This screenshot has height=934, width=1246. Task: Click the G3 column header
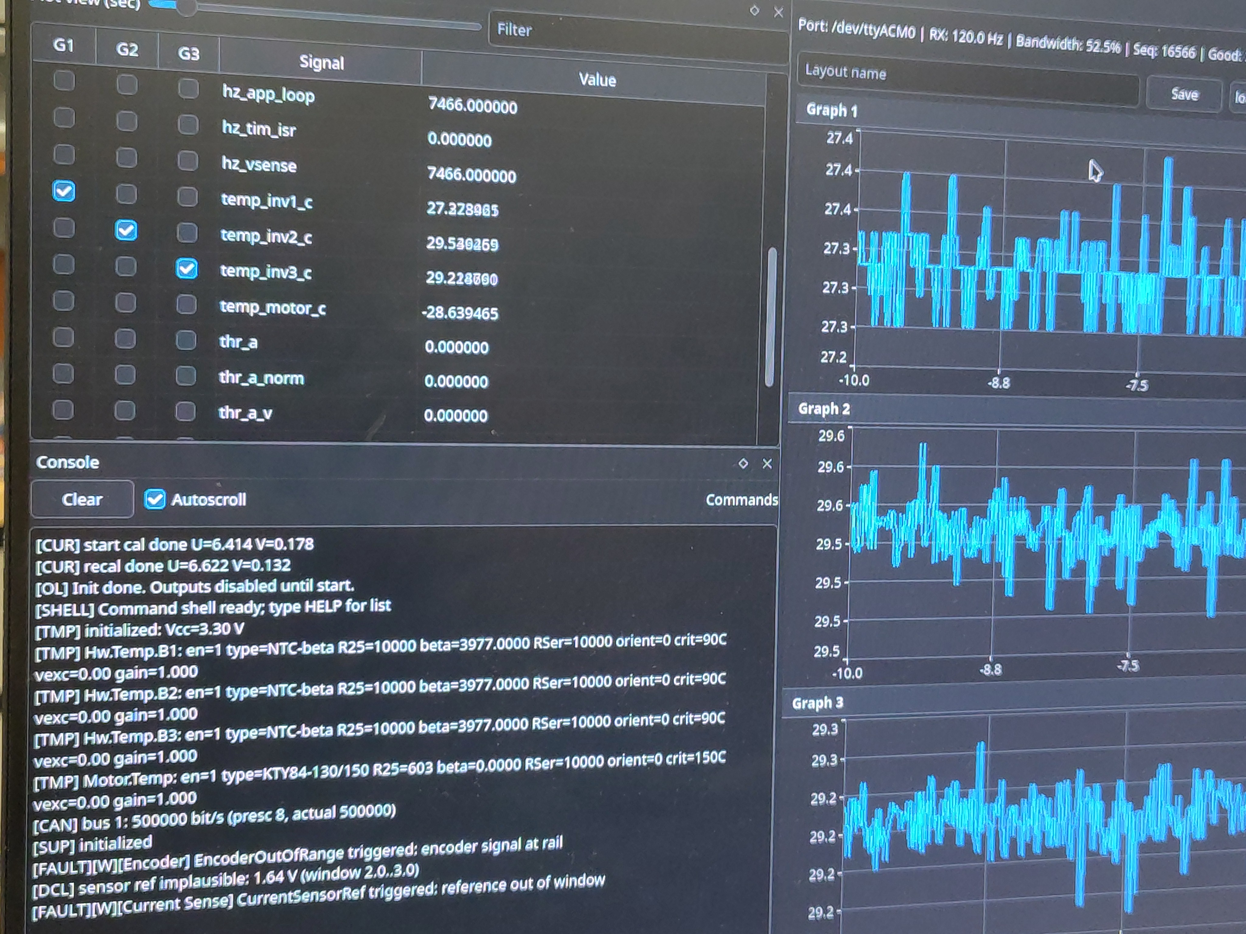point(189,54)
